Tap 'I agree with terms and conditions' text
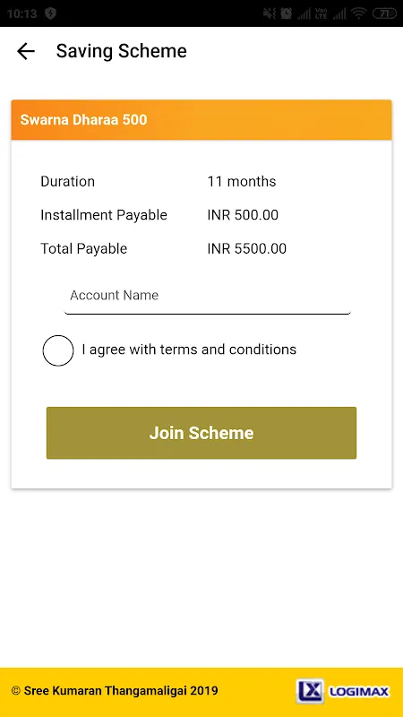The image size is (403, 717). click(x=189, y=350)
